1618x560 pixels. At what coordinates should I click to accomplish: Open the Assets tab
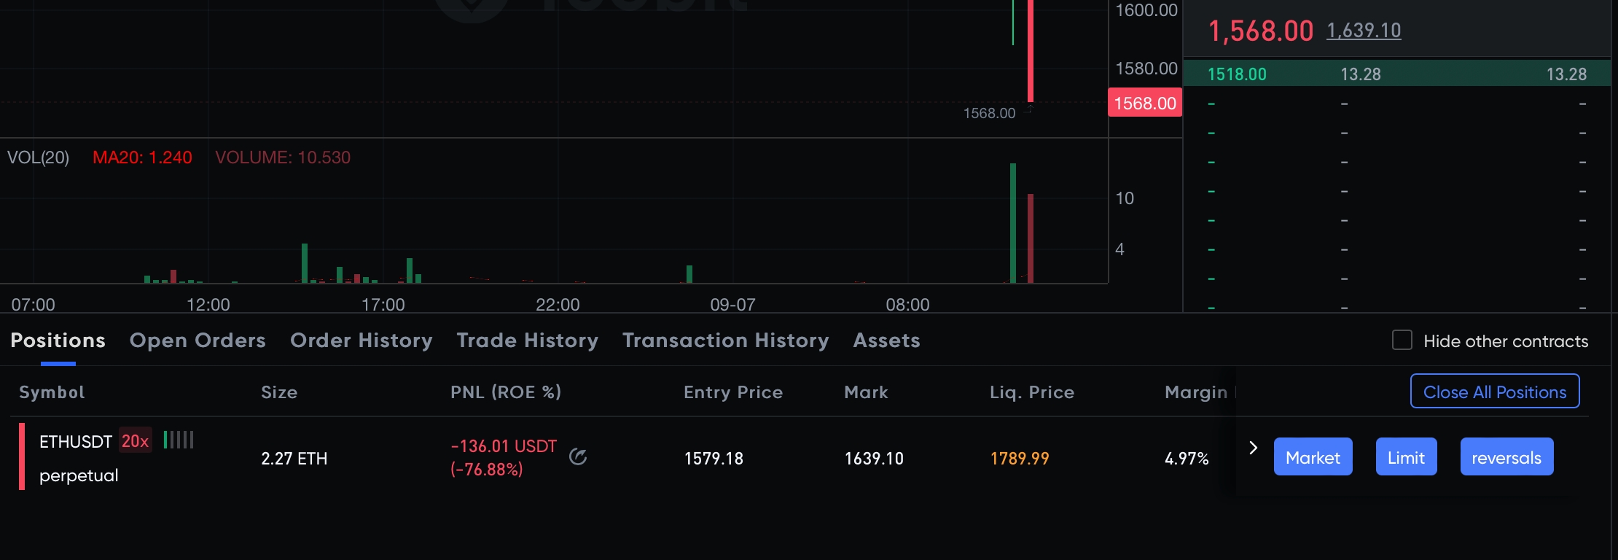[x=886, y=341]
